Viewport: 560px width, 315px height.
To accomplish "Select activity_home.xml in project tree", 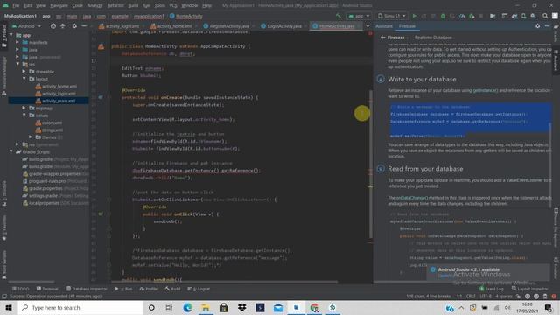I will point(56,86).
